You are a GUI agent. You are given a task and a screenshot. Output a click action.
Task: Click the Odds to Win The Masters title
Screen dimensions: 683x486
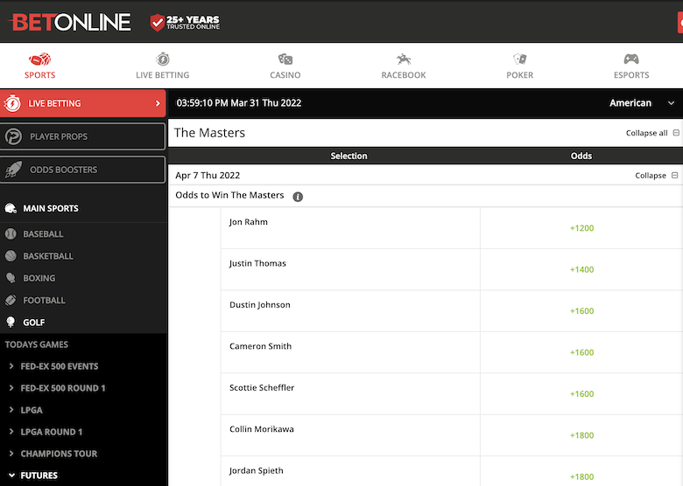click(x=229, y=195)
